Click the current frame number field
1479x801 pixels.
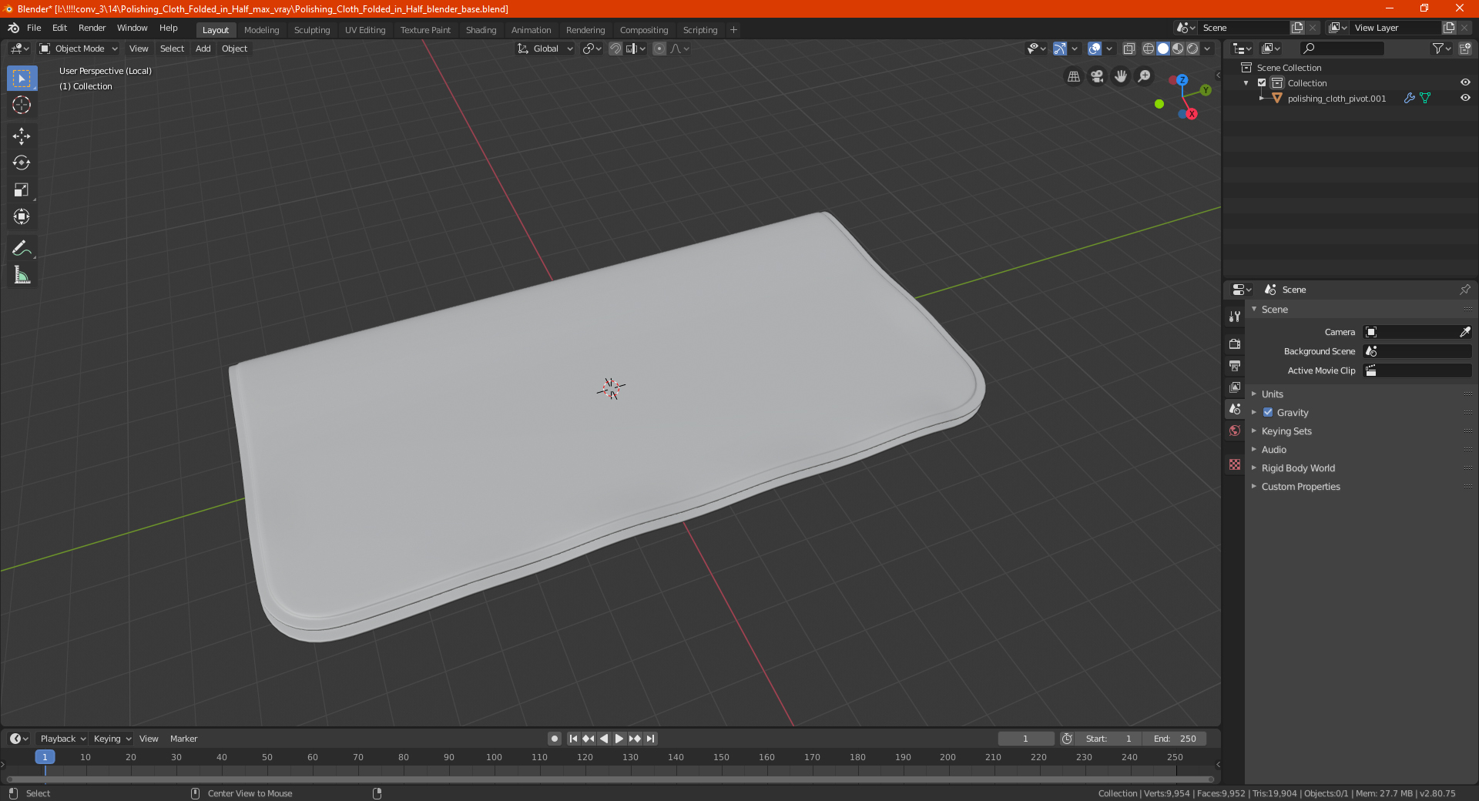[1026, 739]
